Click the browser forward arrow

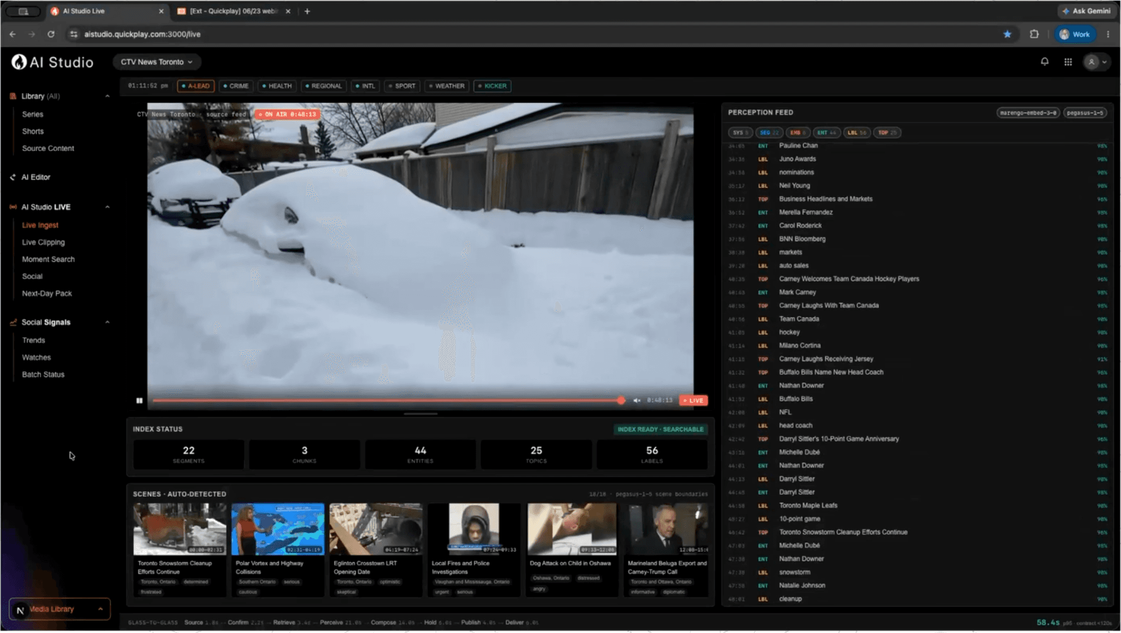click(x=32, y=34)
